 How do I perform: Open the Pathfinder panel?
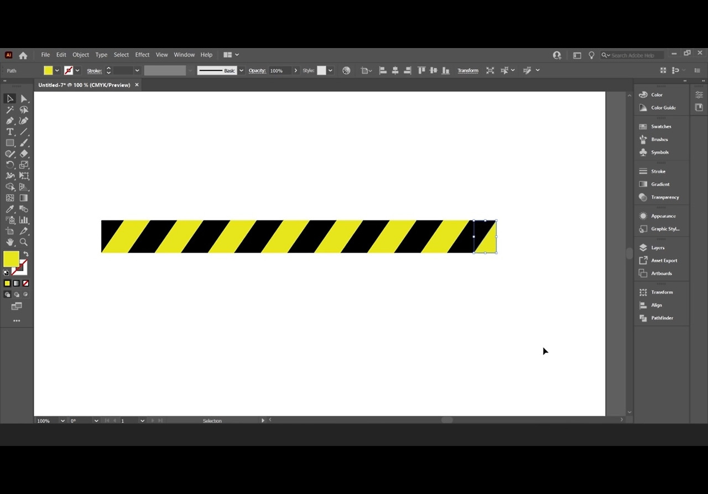(662, 318)
